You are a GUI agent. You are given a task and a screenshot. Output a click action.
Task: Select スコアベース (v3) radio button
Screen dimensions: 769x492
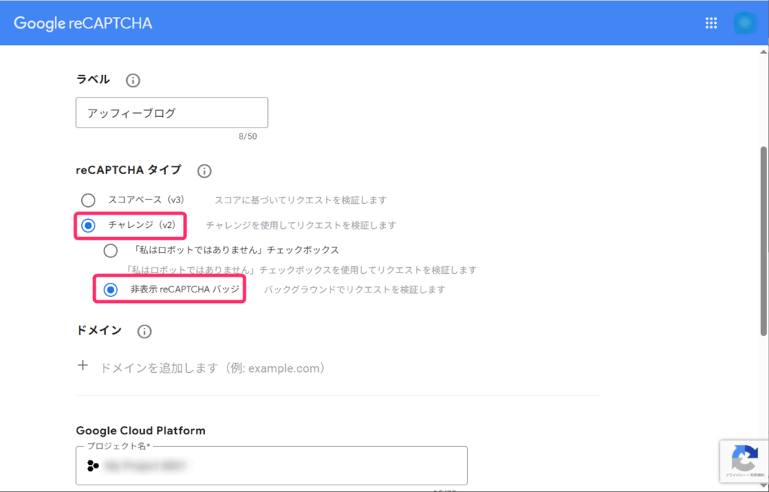coord(89,200)
